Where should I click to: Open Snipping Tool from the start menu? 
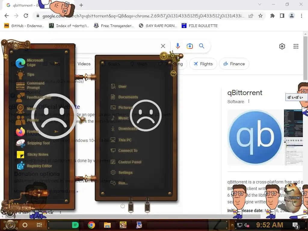33,143
